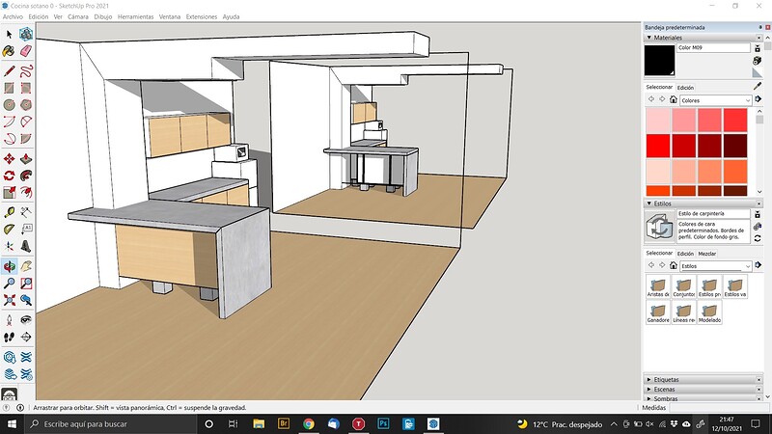Choose the Orbit tool in left toolbar

coord(9,265)
